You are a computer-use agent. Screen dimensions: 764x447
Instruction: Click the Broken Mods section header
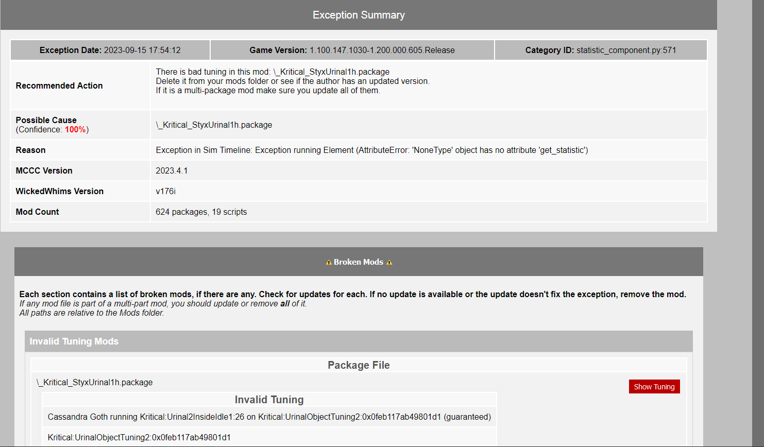[x=359, y=262]
